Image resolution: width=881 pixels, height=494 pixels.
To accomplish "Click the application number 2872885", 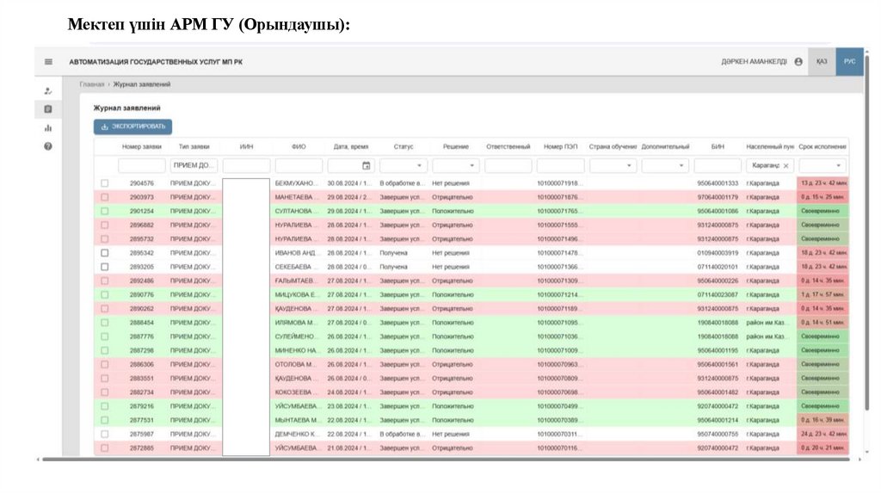I will (x=142, y=448).
